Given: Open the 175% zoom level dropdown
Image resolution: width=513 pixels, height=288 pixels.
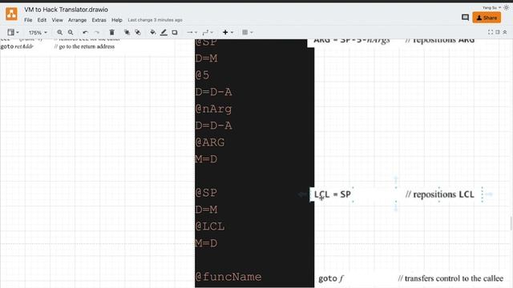Looking at the screenshot, I should pos(38,33).
